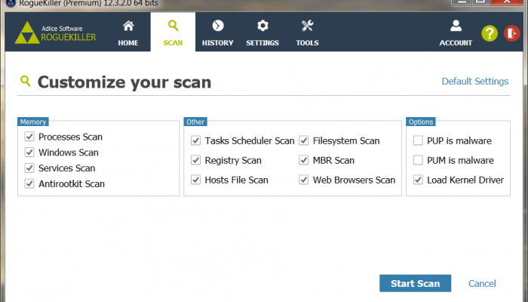Click the RogueKiller triangle logo
Viewport: 528px width, 302px height.
[26, 33]
